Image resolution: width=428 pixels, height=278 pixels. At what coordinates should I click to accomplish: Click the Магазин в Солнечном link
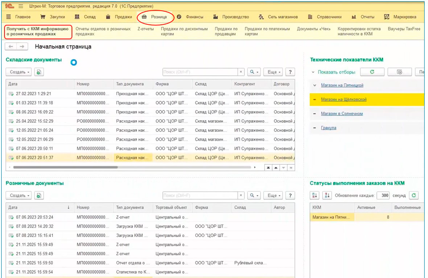click(342, 114)
